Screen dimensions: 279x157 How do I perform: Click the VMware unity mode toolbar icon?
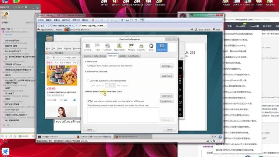(136, 20)
